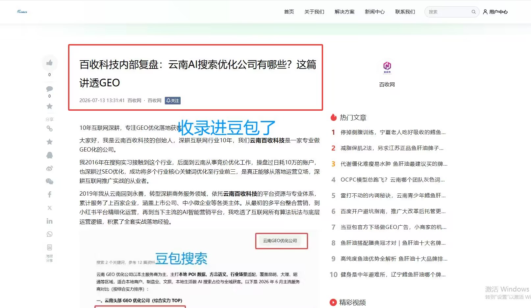Open hot article 9 高纯度鱼油优势全解析

pyautogui.click(x=394, y=259)
